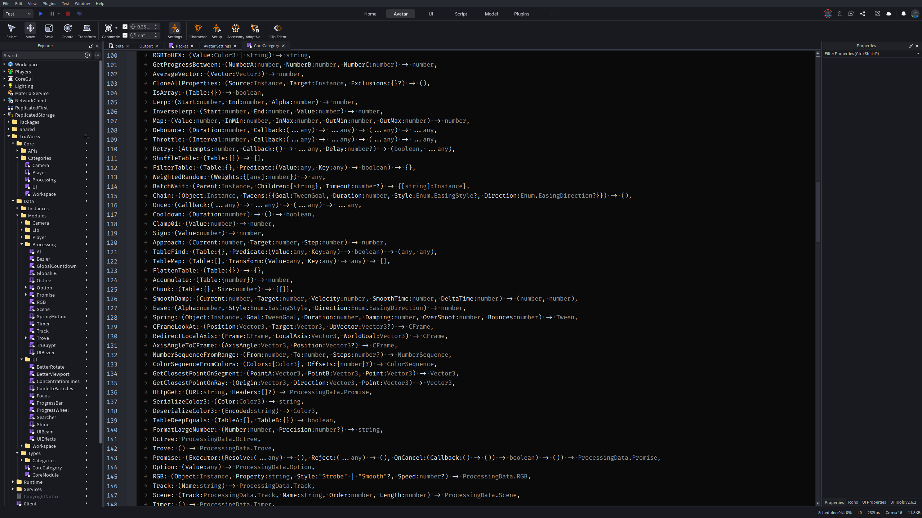Close the CoreCategory tab

click(x=283, y=46)
